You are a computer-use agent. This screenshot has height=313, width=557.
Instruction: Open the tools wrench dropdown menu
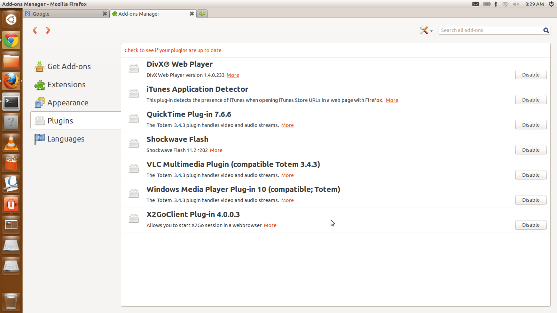tap(426, 30)
